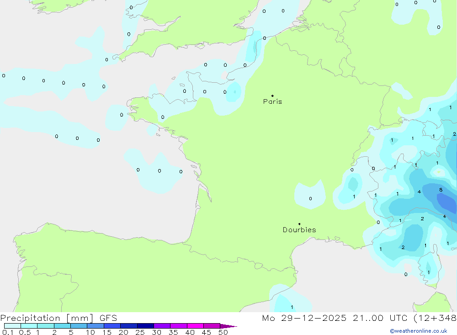
Task: Click the 40 legend scale label
Action: click(190, 332)
